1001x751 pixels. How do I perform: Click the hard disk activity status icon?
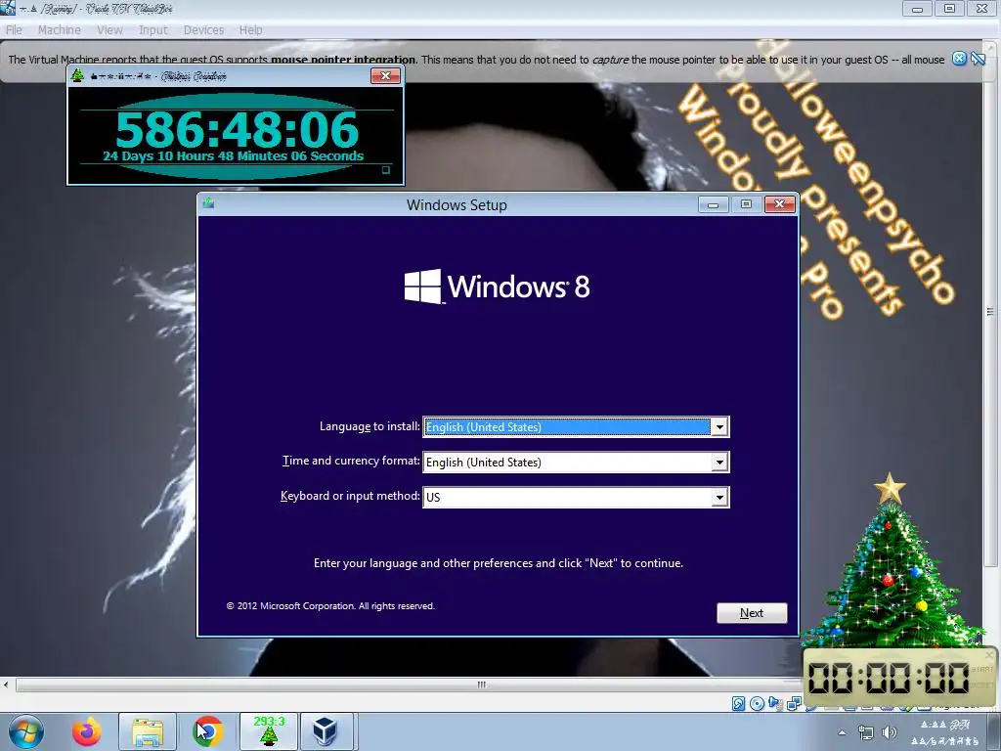pos(739,704)
